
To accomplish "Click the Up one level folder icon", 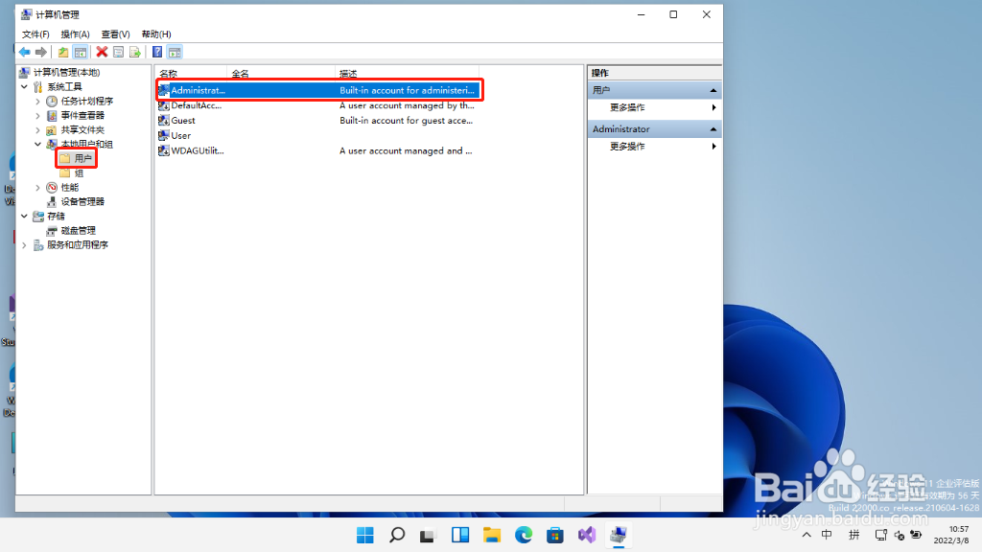I will tap(63, 52).
